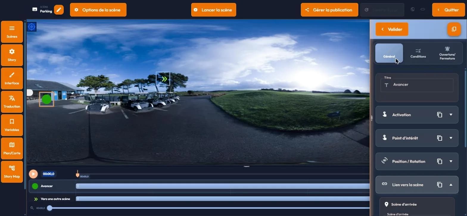Switch to the Ouverture/Fermeture tab
This screenshot has height=216, width=467.
click(x=447, y=53)
